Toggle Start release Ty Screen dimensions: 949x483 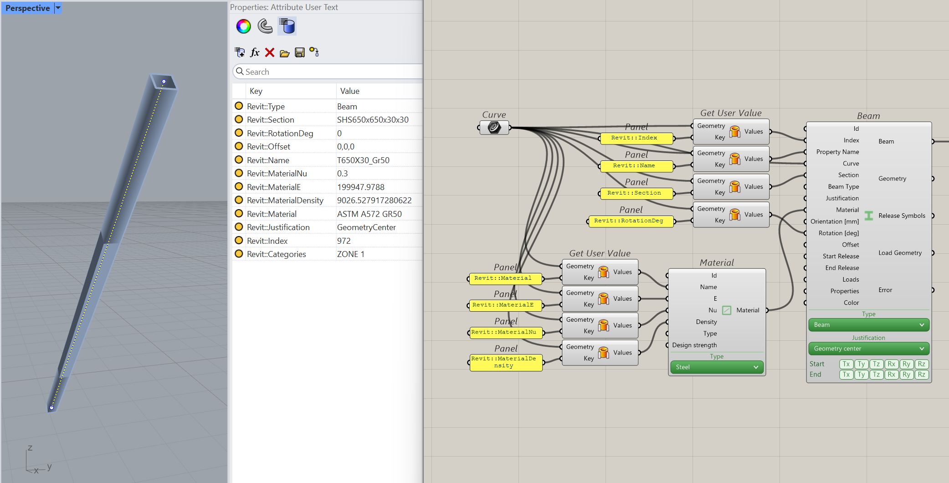[x=861, y=364]
